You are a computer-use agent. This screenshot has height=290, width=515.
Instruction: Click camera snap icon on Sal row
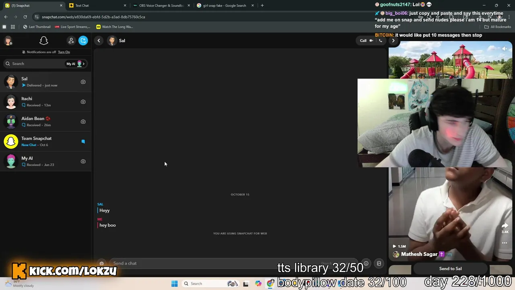(x=83, y=82)
